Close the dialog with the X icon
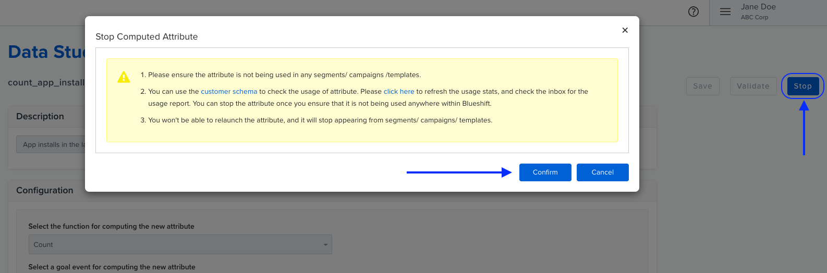The width and height of the screenshot is (827, 273). pyautogui.click(x=625, y=30)
